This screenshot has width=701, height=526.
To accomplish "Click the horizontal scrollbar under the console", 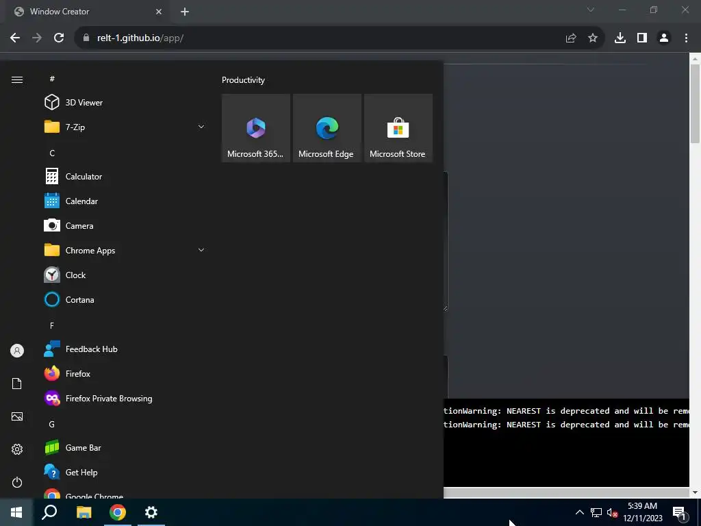I will pyautogui.click(x=566, y=492).
